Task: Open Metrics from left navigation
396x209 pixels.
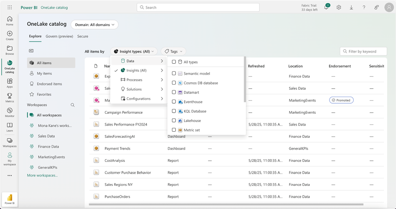Action: tap(10, 97)
